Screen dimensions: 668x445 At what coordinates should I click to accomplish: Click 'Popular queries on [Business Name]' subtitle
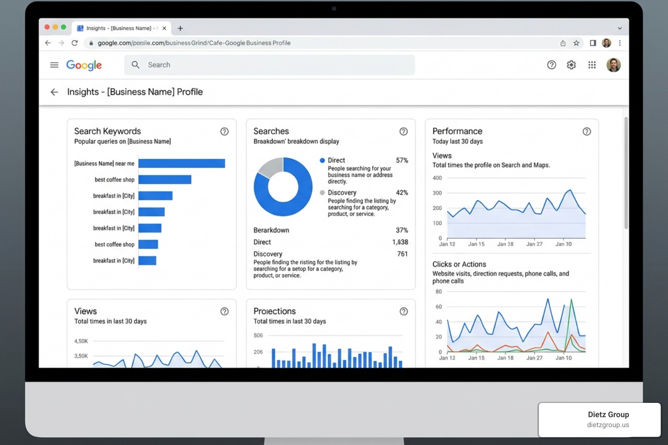coord(123,142)
